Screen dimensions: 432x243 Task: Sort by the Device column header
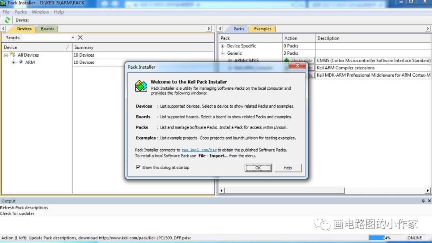37,47
